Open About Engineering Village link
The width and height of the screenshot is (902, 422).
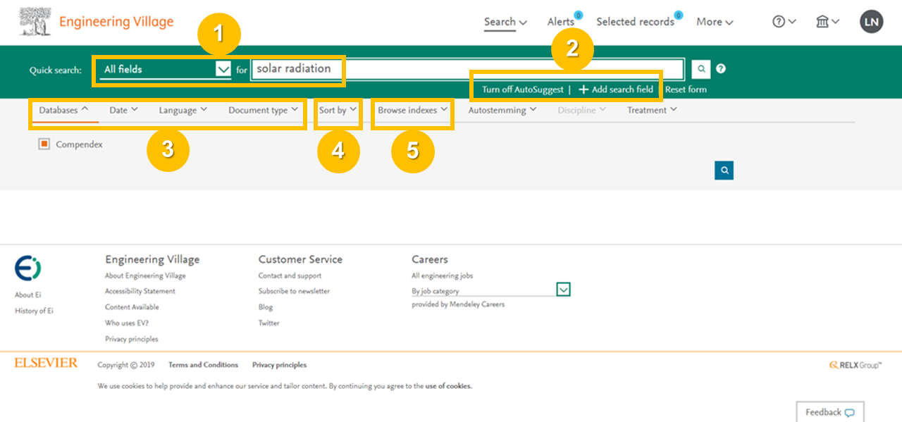145,275
